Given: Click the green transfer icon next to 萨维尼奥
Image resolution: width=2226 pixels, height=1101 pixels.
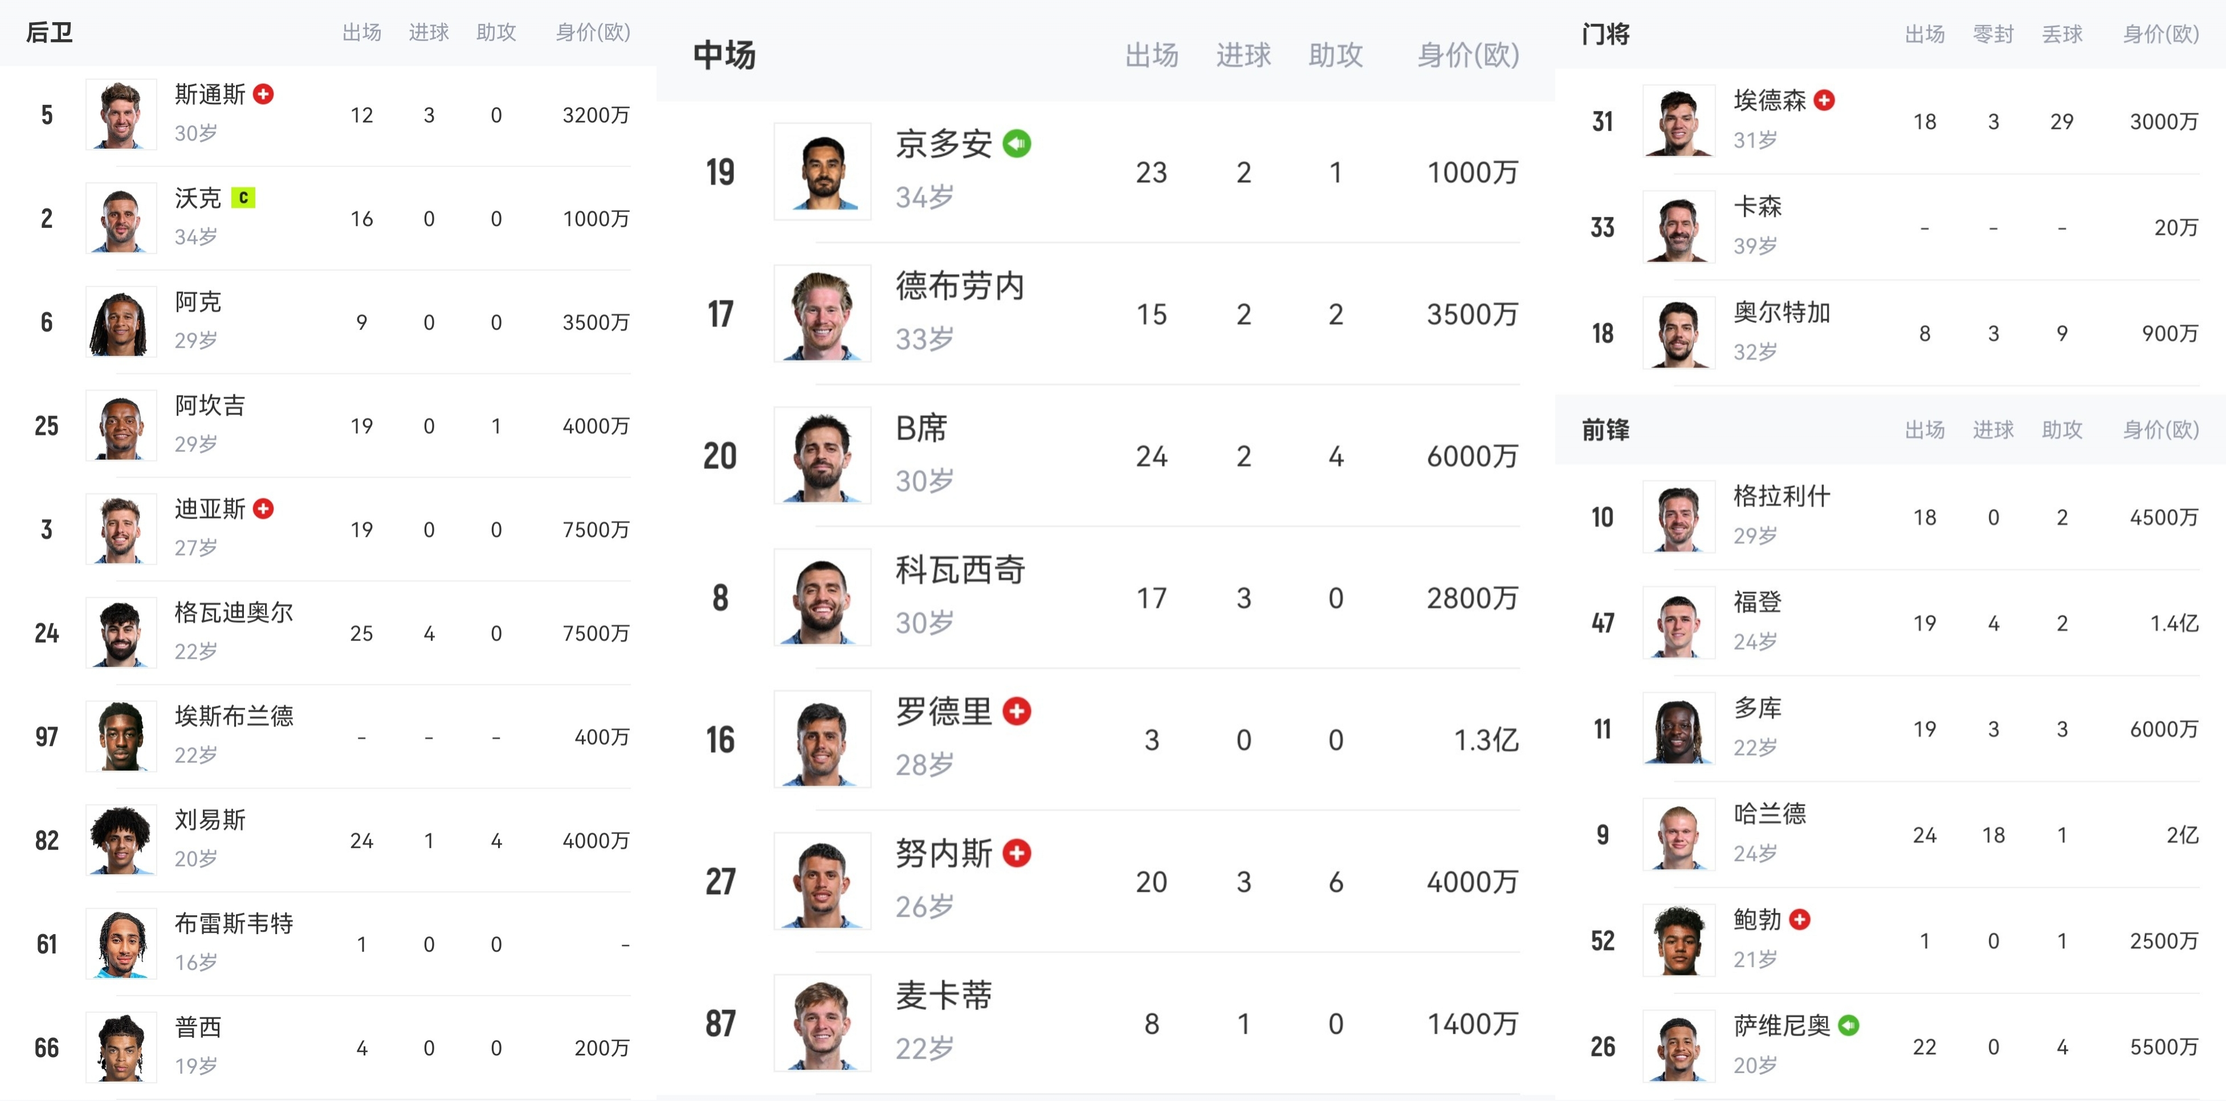Looking at the screenshot, I should point(1848,1026).
